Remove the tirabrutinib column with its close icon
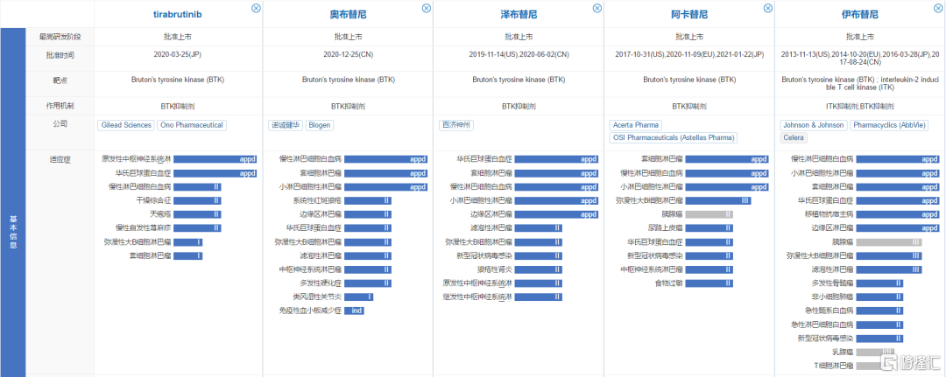The width and height of the screenshot is (946, 377). pos(256,8)
